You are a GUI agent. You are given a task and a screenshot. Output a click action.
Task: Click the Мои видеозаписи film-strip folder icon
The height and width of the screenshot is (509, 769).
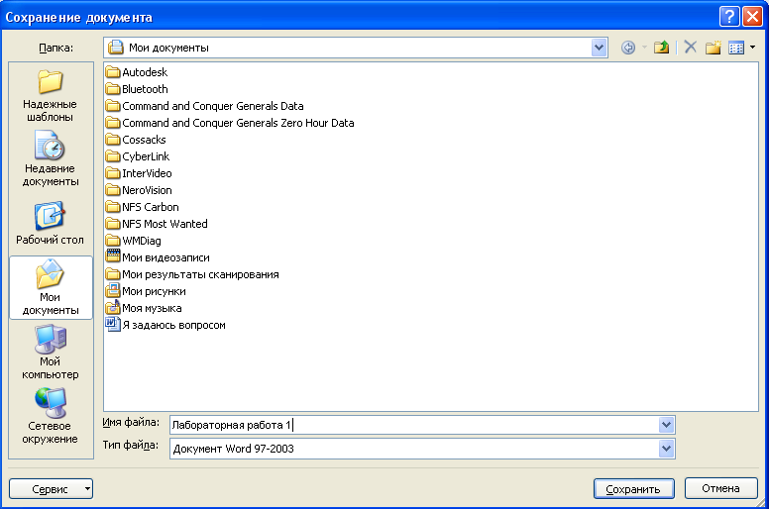(113, 255)
